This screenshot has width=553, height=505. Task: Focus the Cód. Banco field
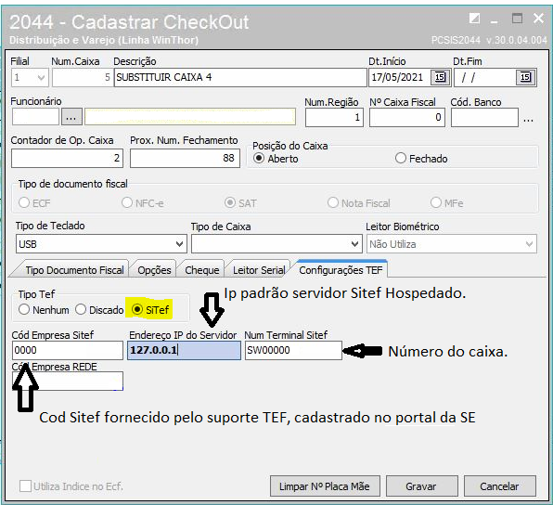coord(484,117)
